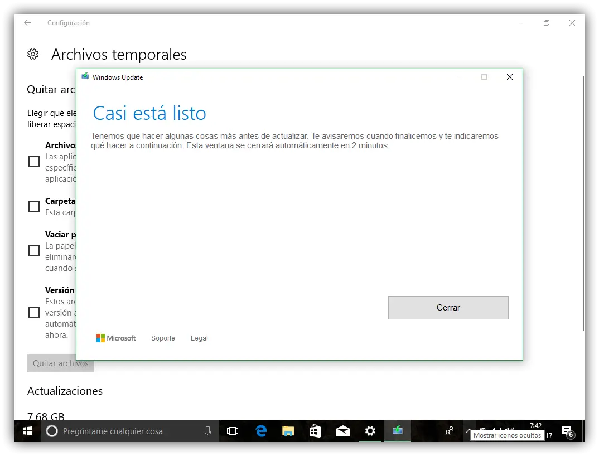Open the Store from the taskbar
Screen dimensions: 599x456
[315, 431]
